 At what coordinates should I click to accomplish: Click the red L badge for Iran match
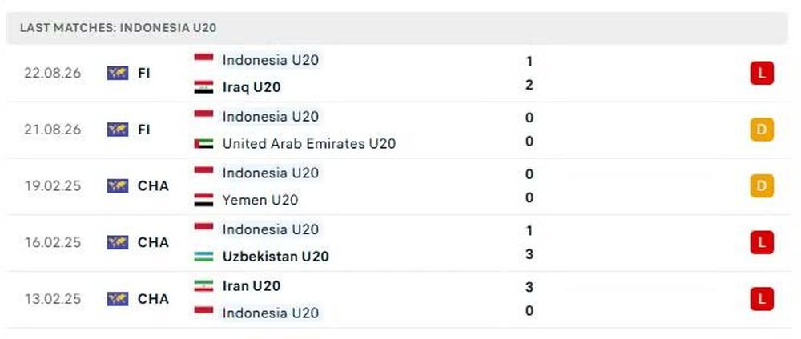pos(762,299)
